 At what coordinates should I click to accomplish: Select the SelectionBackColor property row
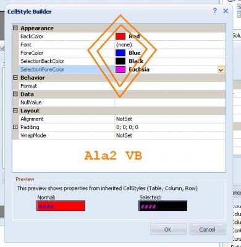click(122, 61)
